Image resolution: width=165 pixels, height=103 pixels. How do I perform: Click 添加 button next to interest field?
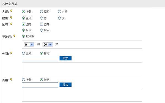point(65,85)
